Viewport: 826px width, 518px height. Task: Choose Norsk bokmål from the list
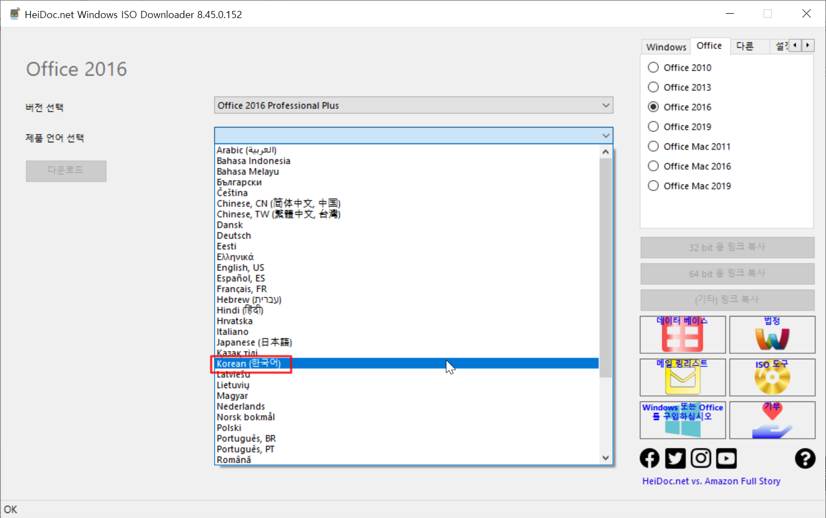(x=407, y=417)
